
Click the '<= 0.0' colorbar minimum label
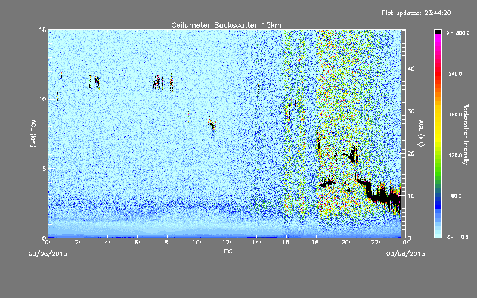(x=457, y=237)
